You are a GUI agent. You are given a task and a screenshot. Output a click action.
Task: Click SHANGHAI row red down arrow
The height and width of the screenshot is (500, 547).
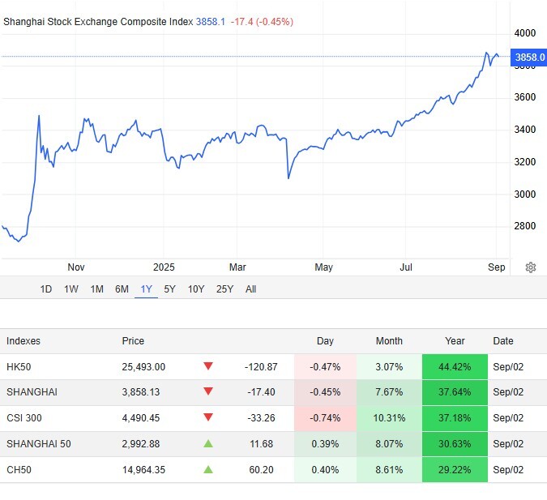pyautogui.click(x=208, y=391)
